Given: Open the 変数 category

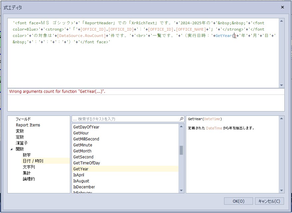Looking at the screenshot, I should click(20, 131).
